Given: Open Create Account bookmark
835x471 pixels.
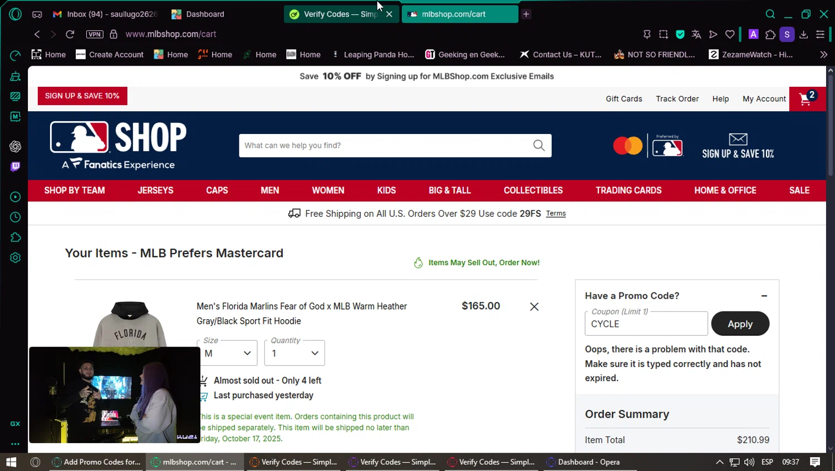Looking at the screenshot, I should click(x=110, y=54).
